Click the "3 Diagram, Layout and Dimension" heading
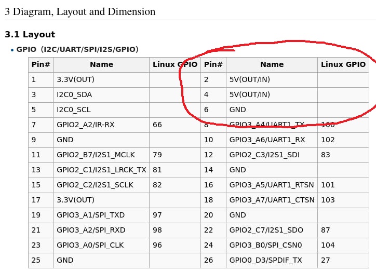This screenshot has width=376, height=272. [x=80, y=11]
